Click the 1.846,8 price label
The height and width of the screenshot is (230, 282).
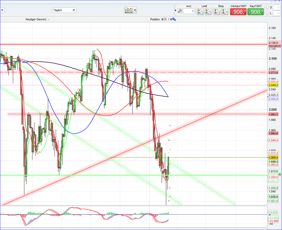point(273,188)
